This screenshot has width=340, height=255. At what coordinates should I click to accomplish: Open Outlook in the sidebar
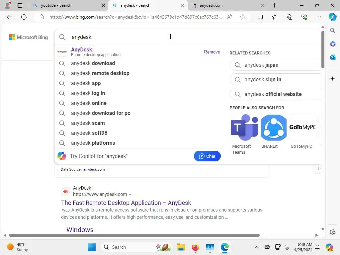(x=333, y=57)
